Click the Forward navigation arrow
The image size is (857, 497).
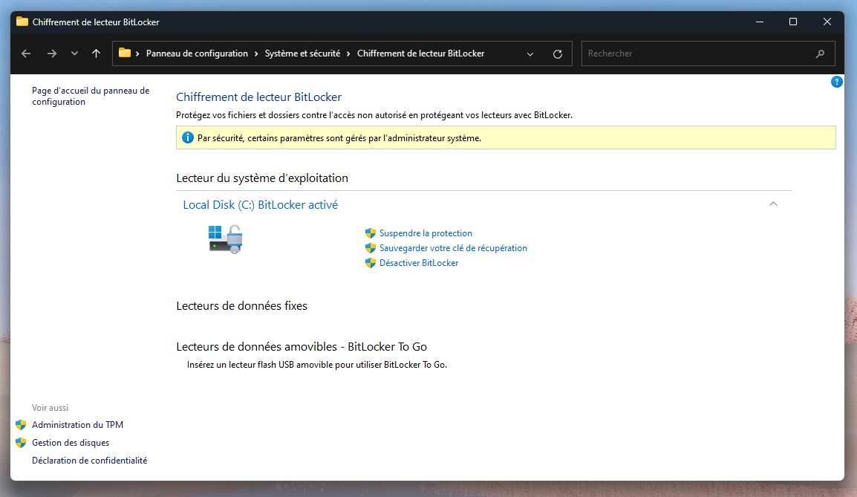coord(51,53)
